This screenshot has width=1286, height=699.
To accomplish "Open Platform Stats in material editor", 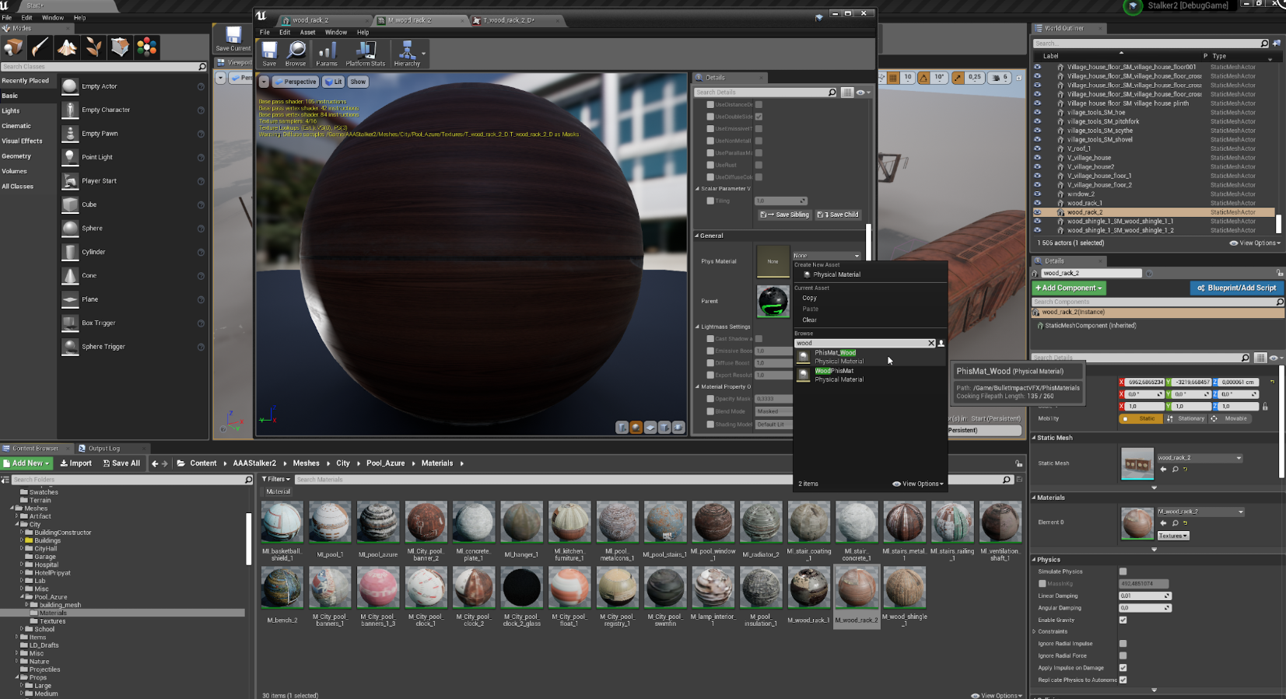I will point(365,53).
